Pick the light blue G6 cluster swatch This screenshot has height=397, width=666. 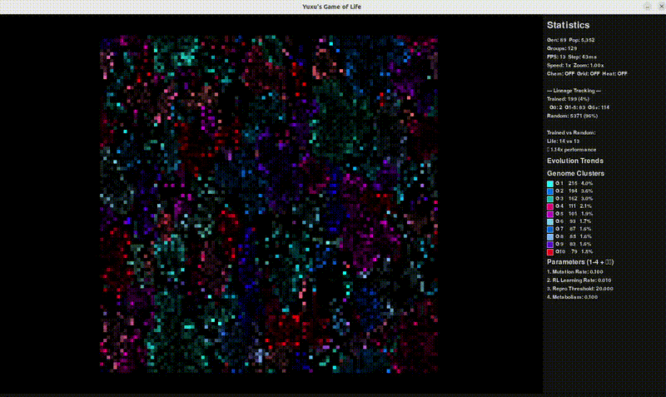tap(550, 222)
